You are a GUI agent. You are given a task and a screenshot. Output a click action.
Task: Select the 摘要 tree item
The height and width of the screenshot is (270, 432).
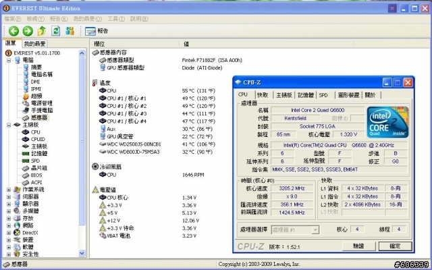tap(36, 67)
